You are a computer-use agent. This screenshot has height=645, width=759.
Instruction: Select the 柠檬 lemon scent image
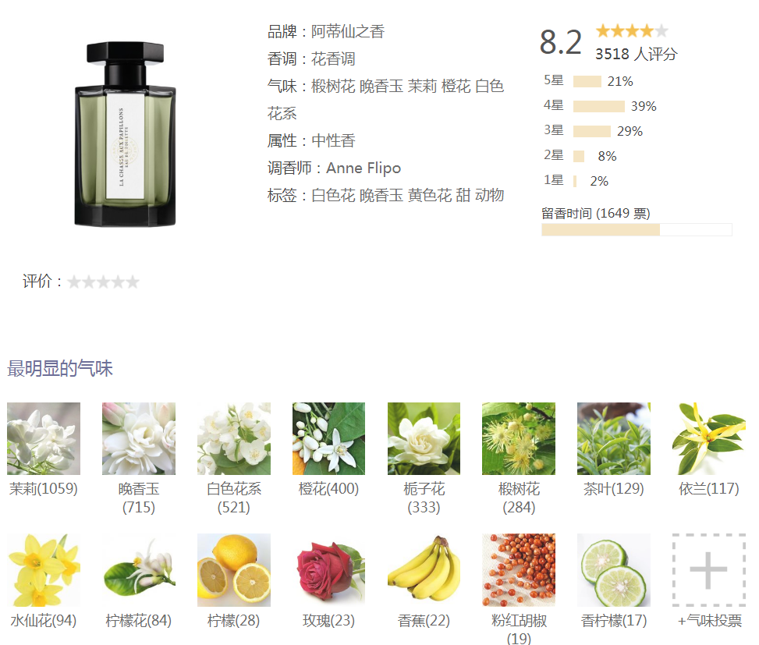pos(234,570)
